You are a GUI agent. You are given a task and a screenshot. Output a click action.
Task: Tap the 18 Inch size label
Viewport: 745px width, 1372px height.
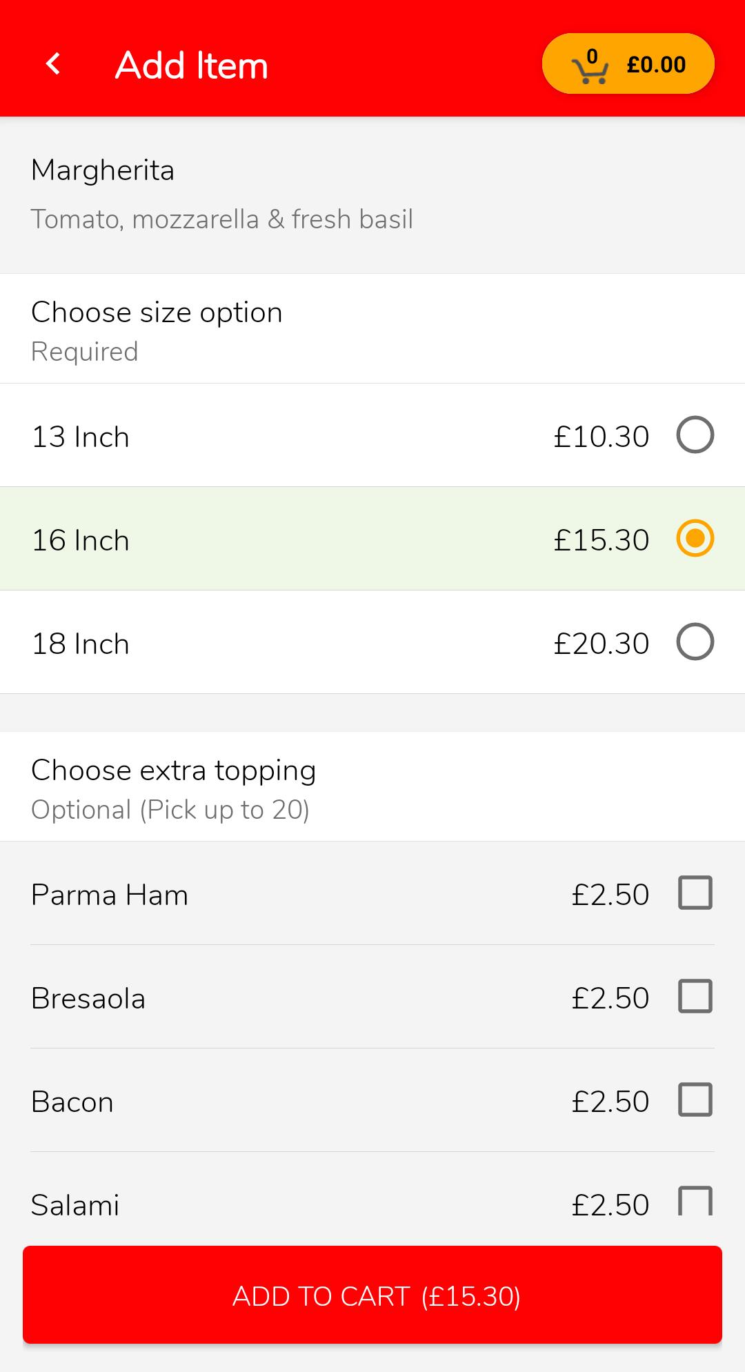click(81, 644)
